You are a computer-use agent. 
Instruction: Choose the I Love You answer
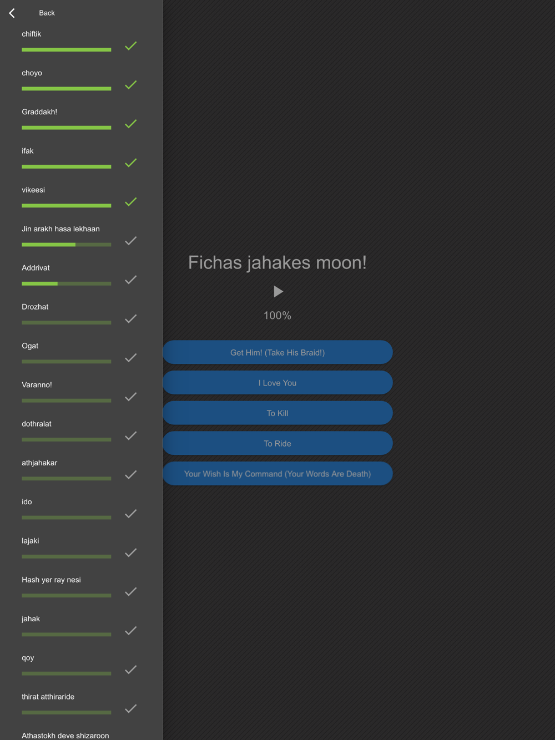[x=277, y=383]
